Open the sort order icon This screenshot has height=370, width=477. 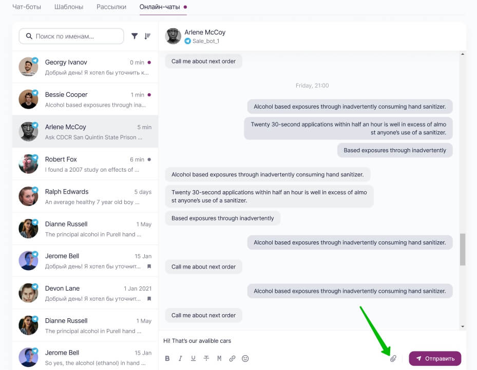[147, 36]
